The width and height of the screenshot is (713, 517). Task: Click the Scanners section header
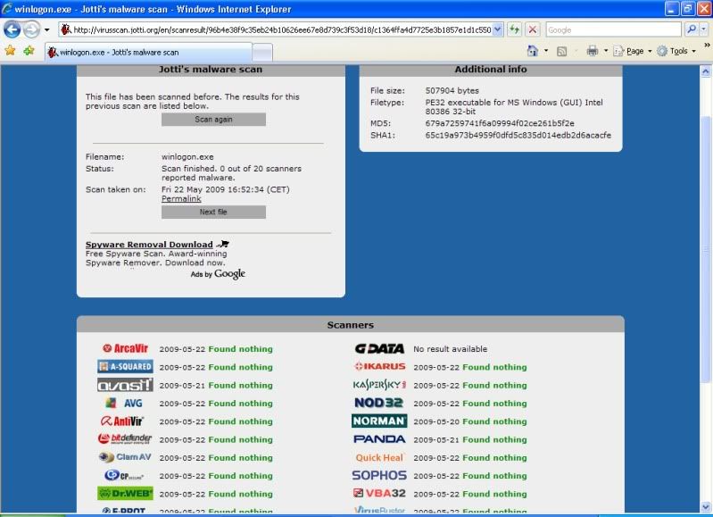pos(351,325)
